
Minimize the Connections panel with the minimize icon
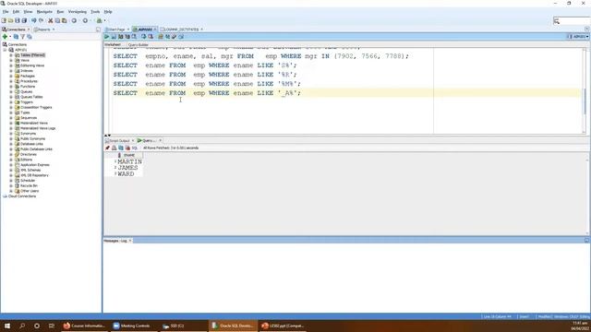click(99, 30)
